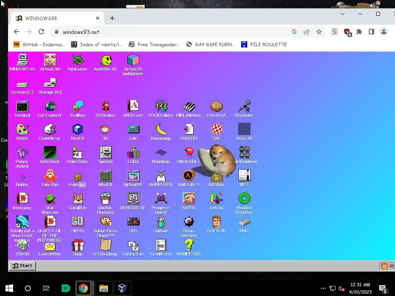Expand the tab search chevron
The image size is (395, 296).
(x=343, y=14)
